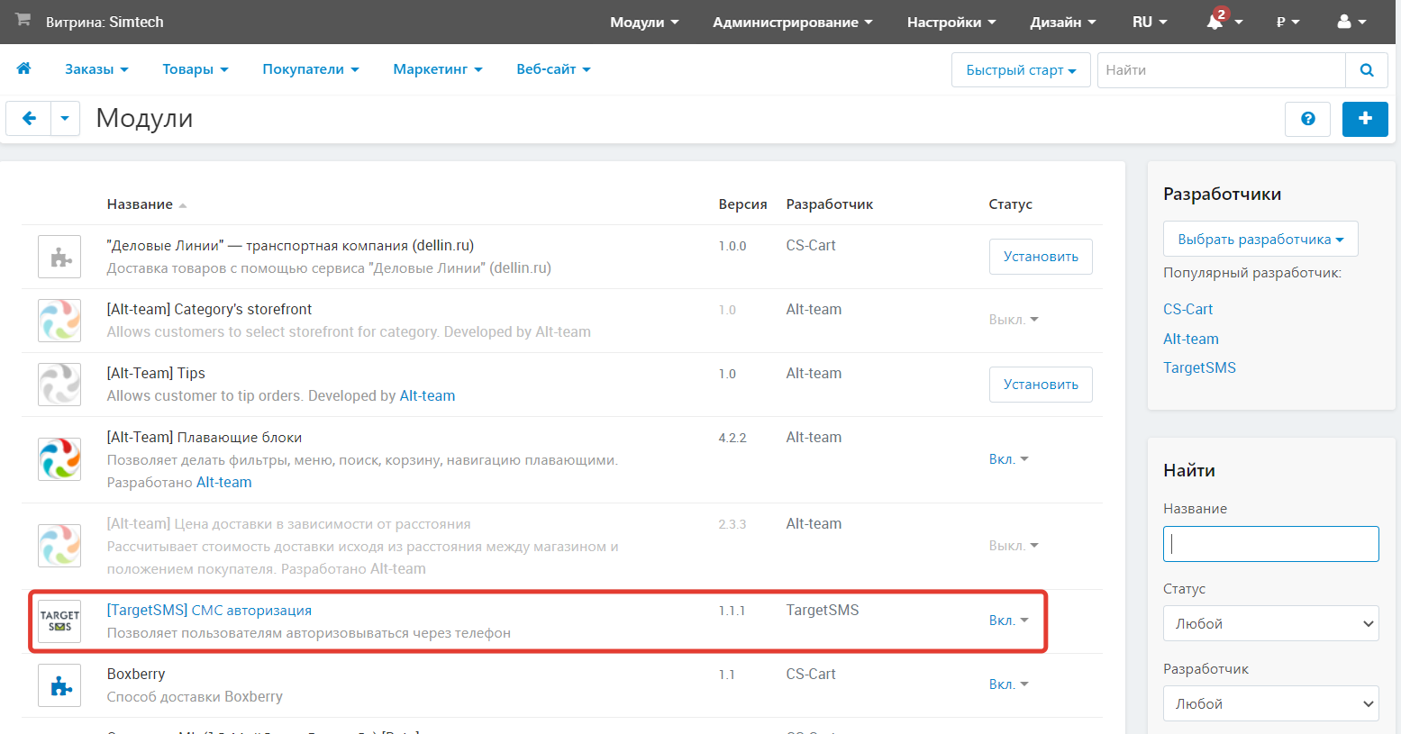Click the Плавающие блоки module icon
This screenshot has width=1401, height=734.
pos(59,459)
